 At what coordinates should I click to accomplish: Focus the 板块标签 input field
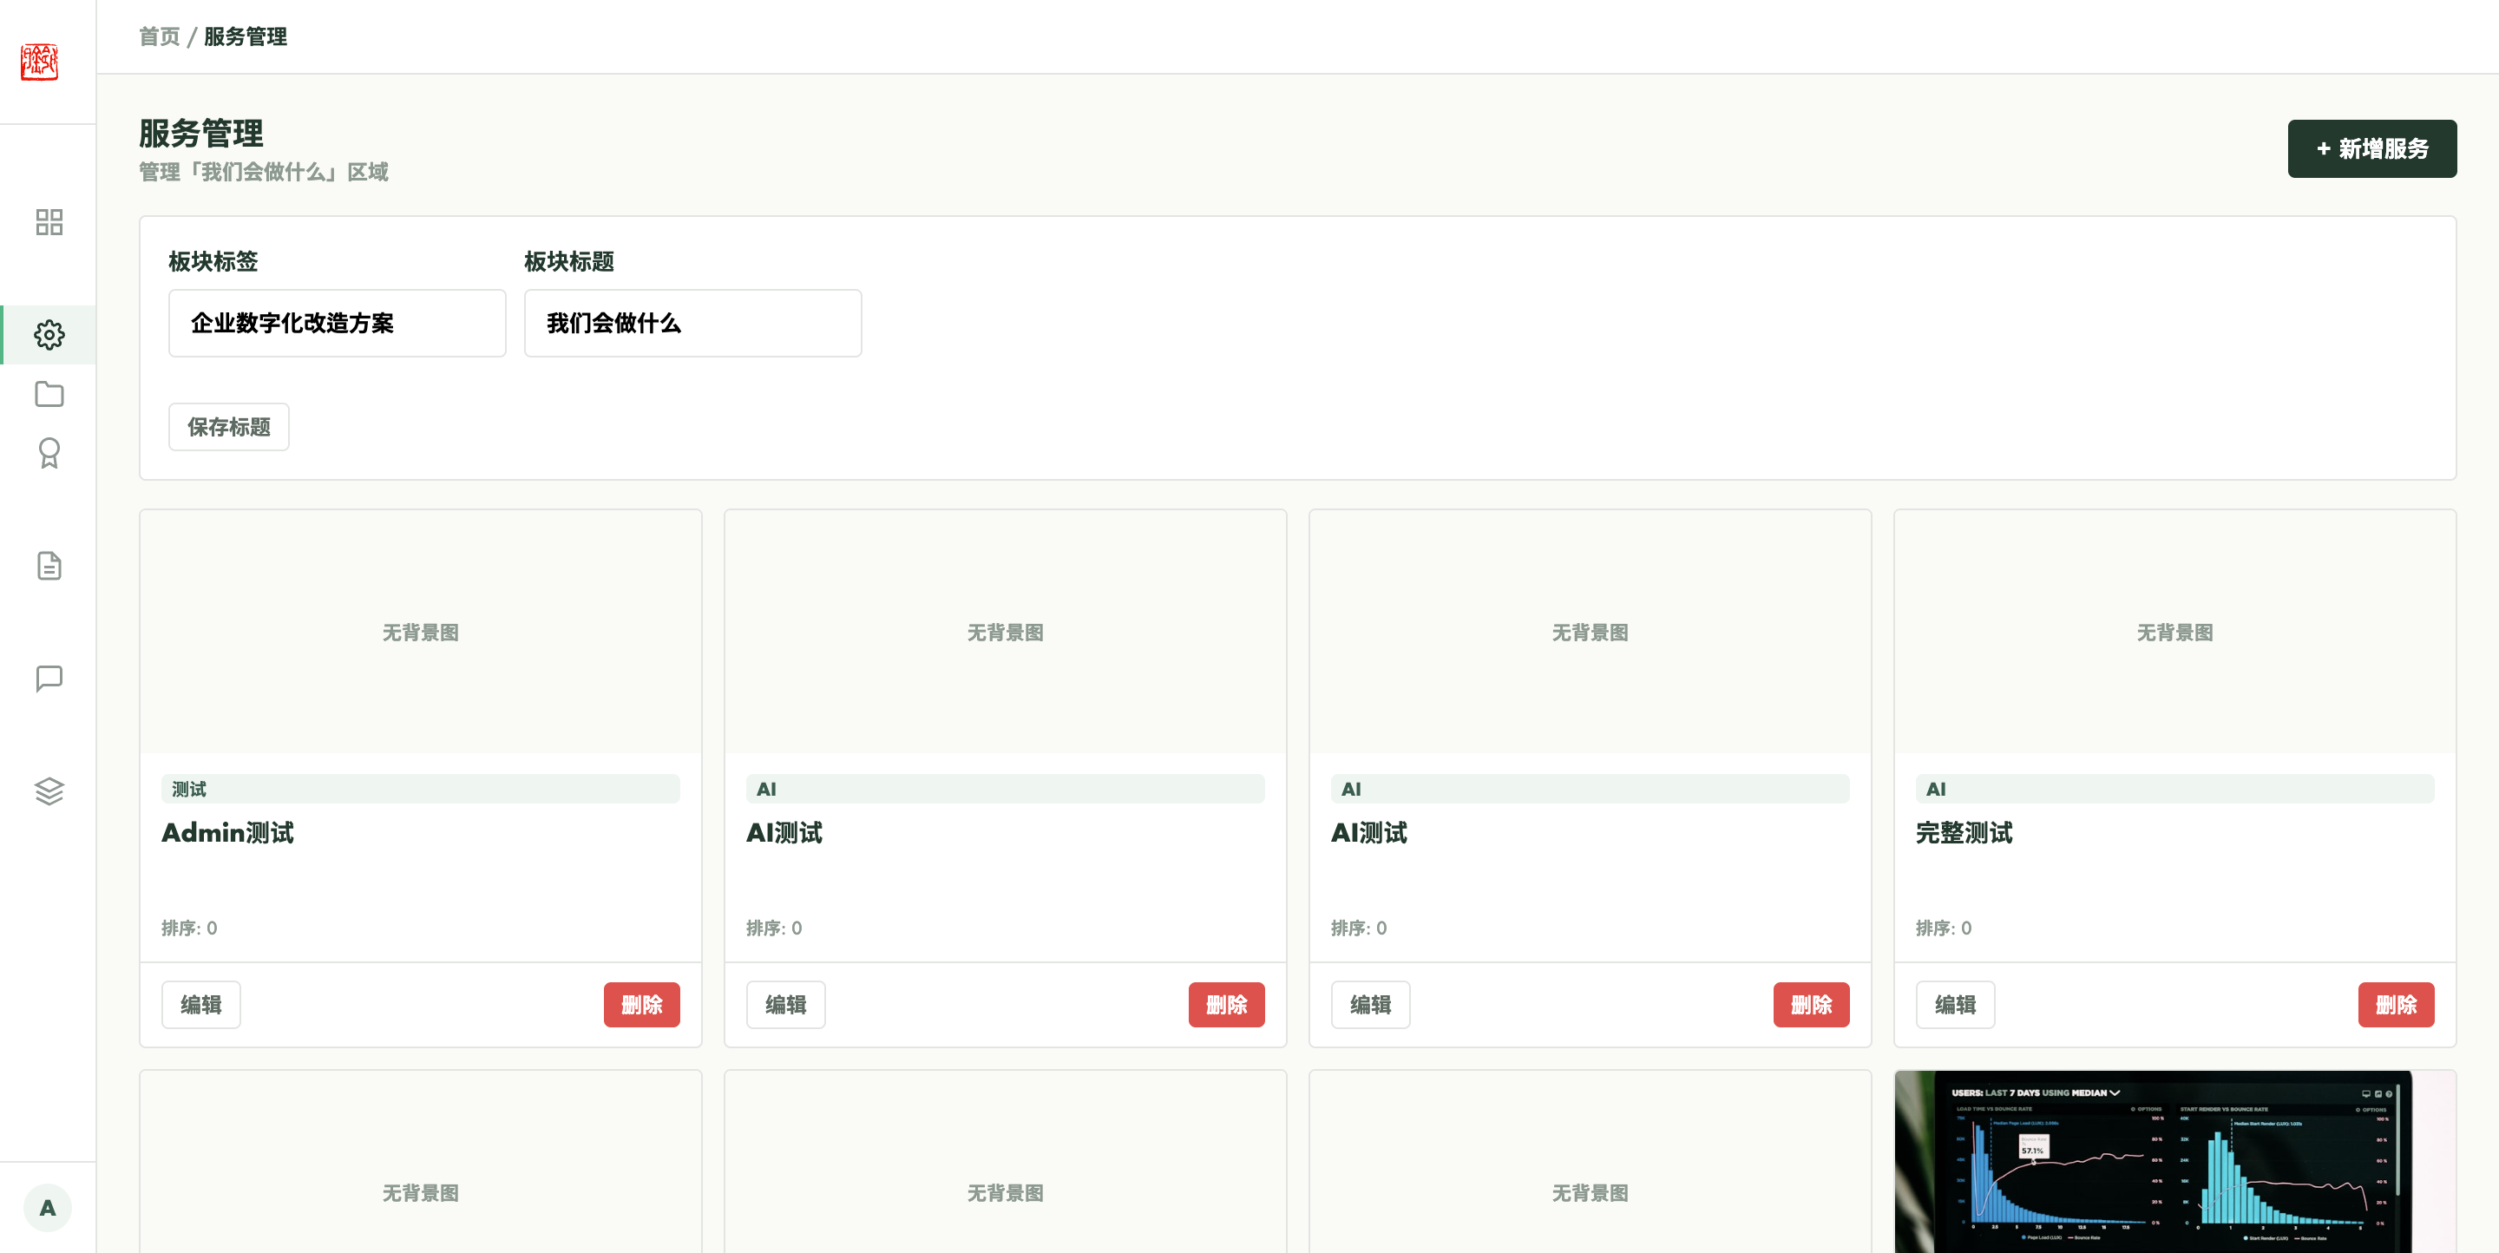click(337, 323)
